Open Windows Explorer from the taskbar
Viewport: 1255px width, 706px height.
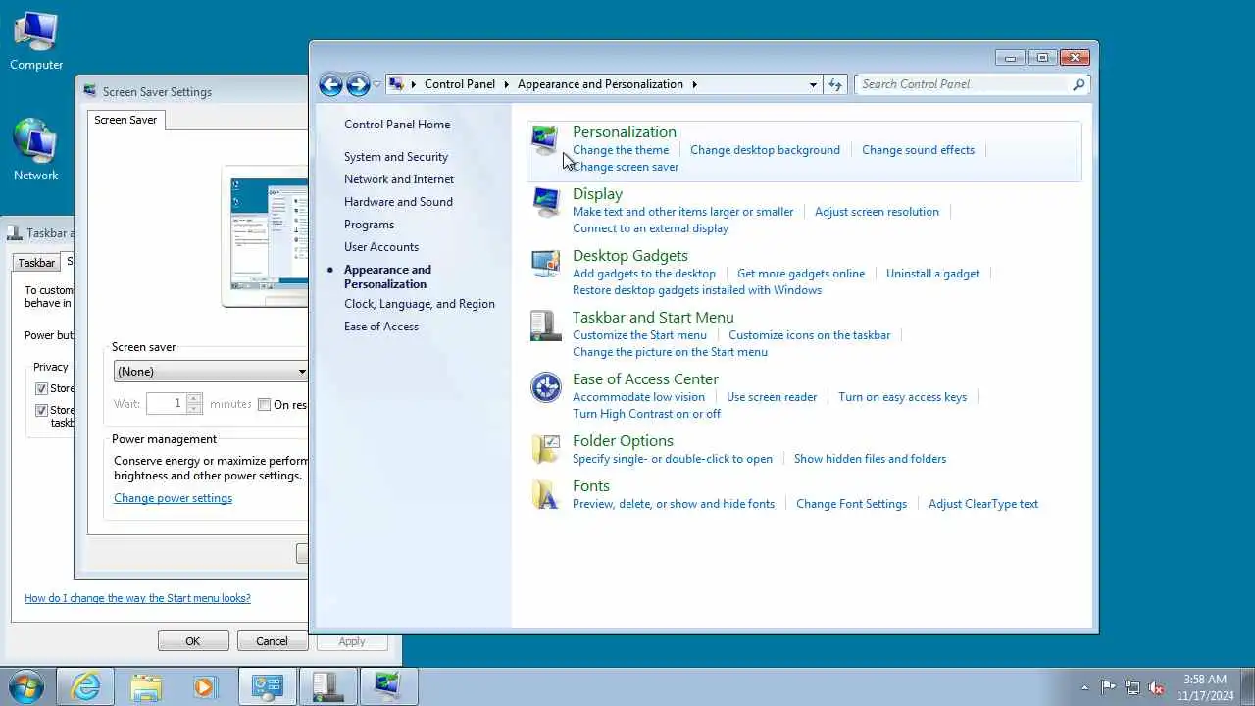145,686
